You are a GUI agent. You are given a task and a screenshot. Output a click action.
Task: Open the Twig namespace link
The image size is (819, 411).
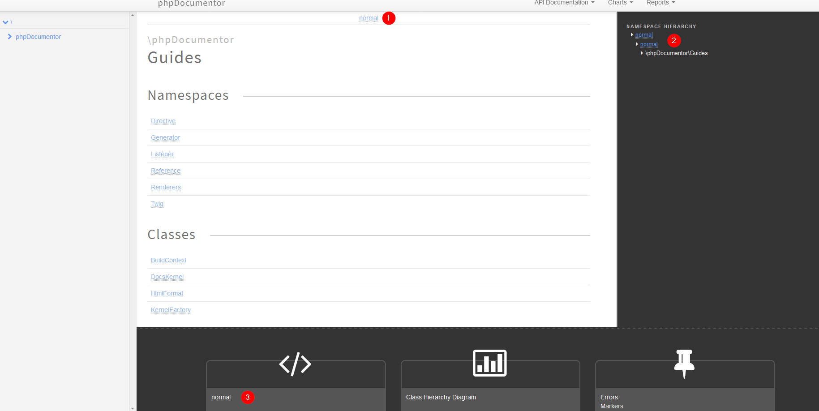tap(157, 204)
